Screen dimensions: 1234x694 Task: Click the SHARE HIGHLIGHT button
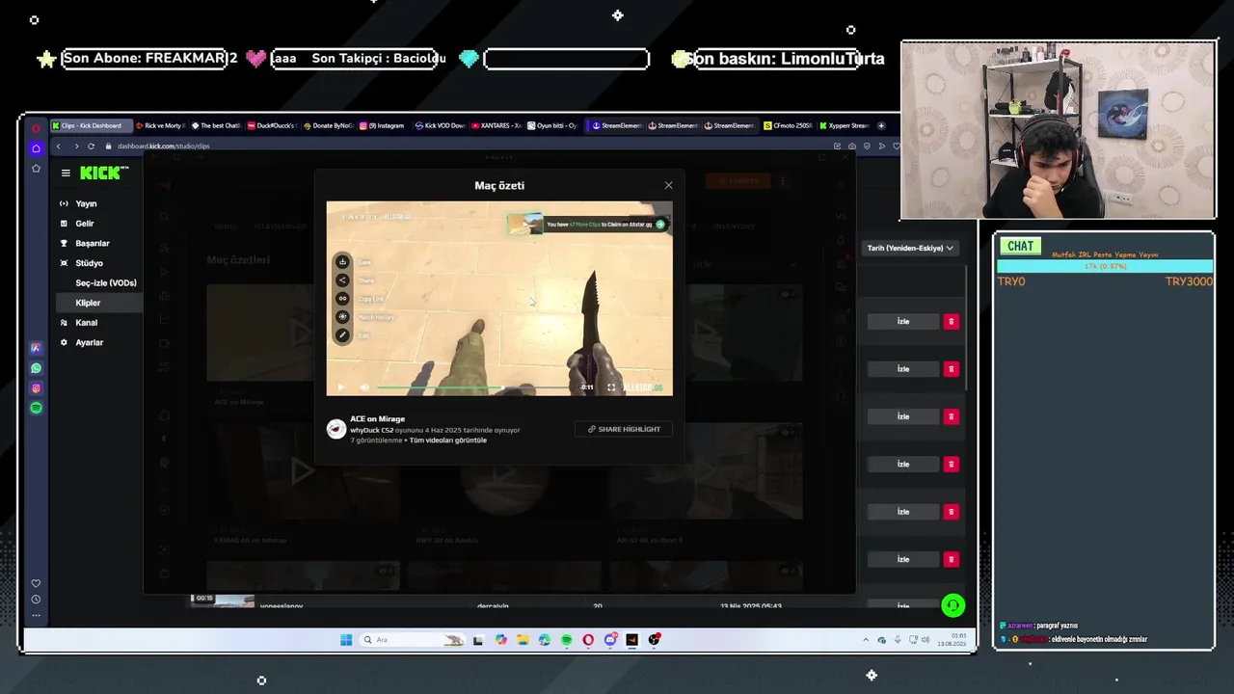[x=624, y=429]
